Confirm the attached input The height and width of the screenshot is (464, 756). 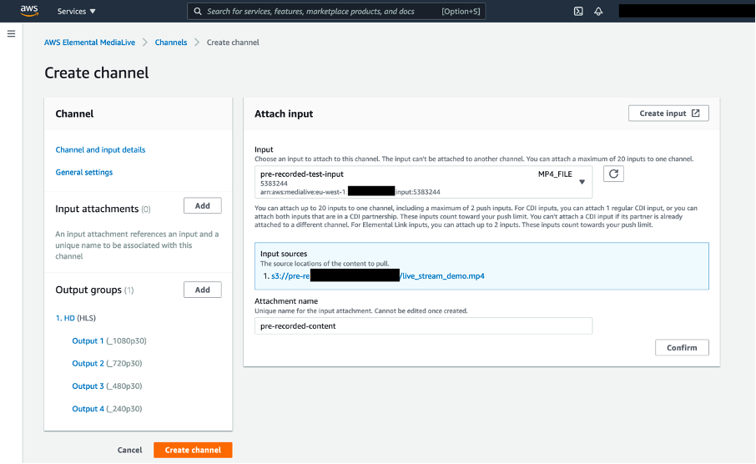coord(682,348)
